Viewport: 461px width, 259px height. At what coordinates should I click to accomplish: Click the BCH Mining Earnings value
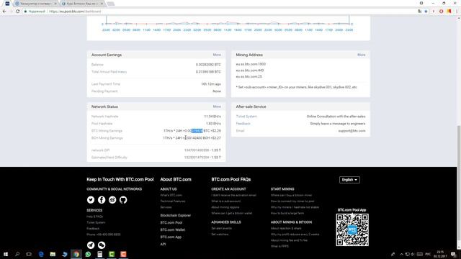(x=192, y=138)
